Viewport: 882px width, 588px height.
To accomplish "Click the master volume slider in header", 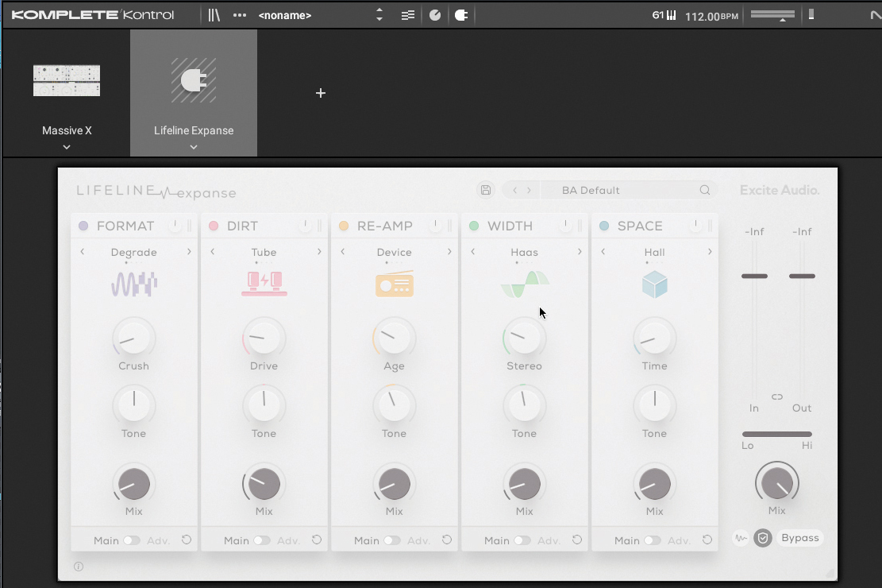I will tap(773, 16).
